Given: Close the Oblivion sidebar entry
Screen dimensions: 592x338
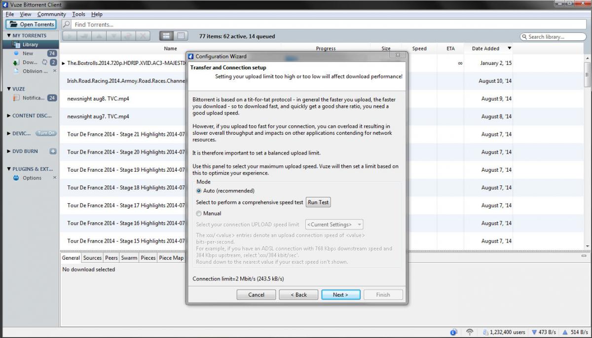Looking at the screenshot, I should click(x=55, y=71).
